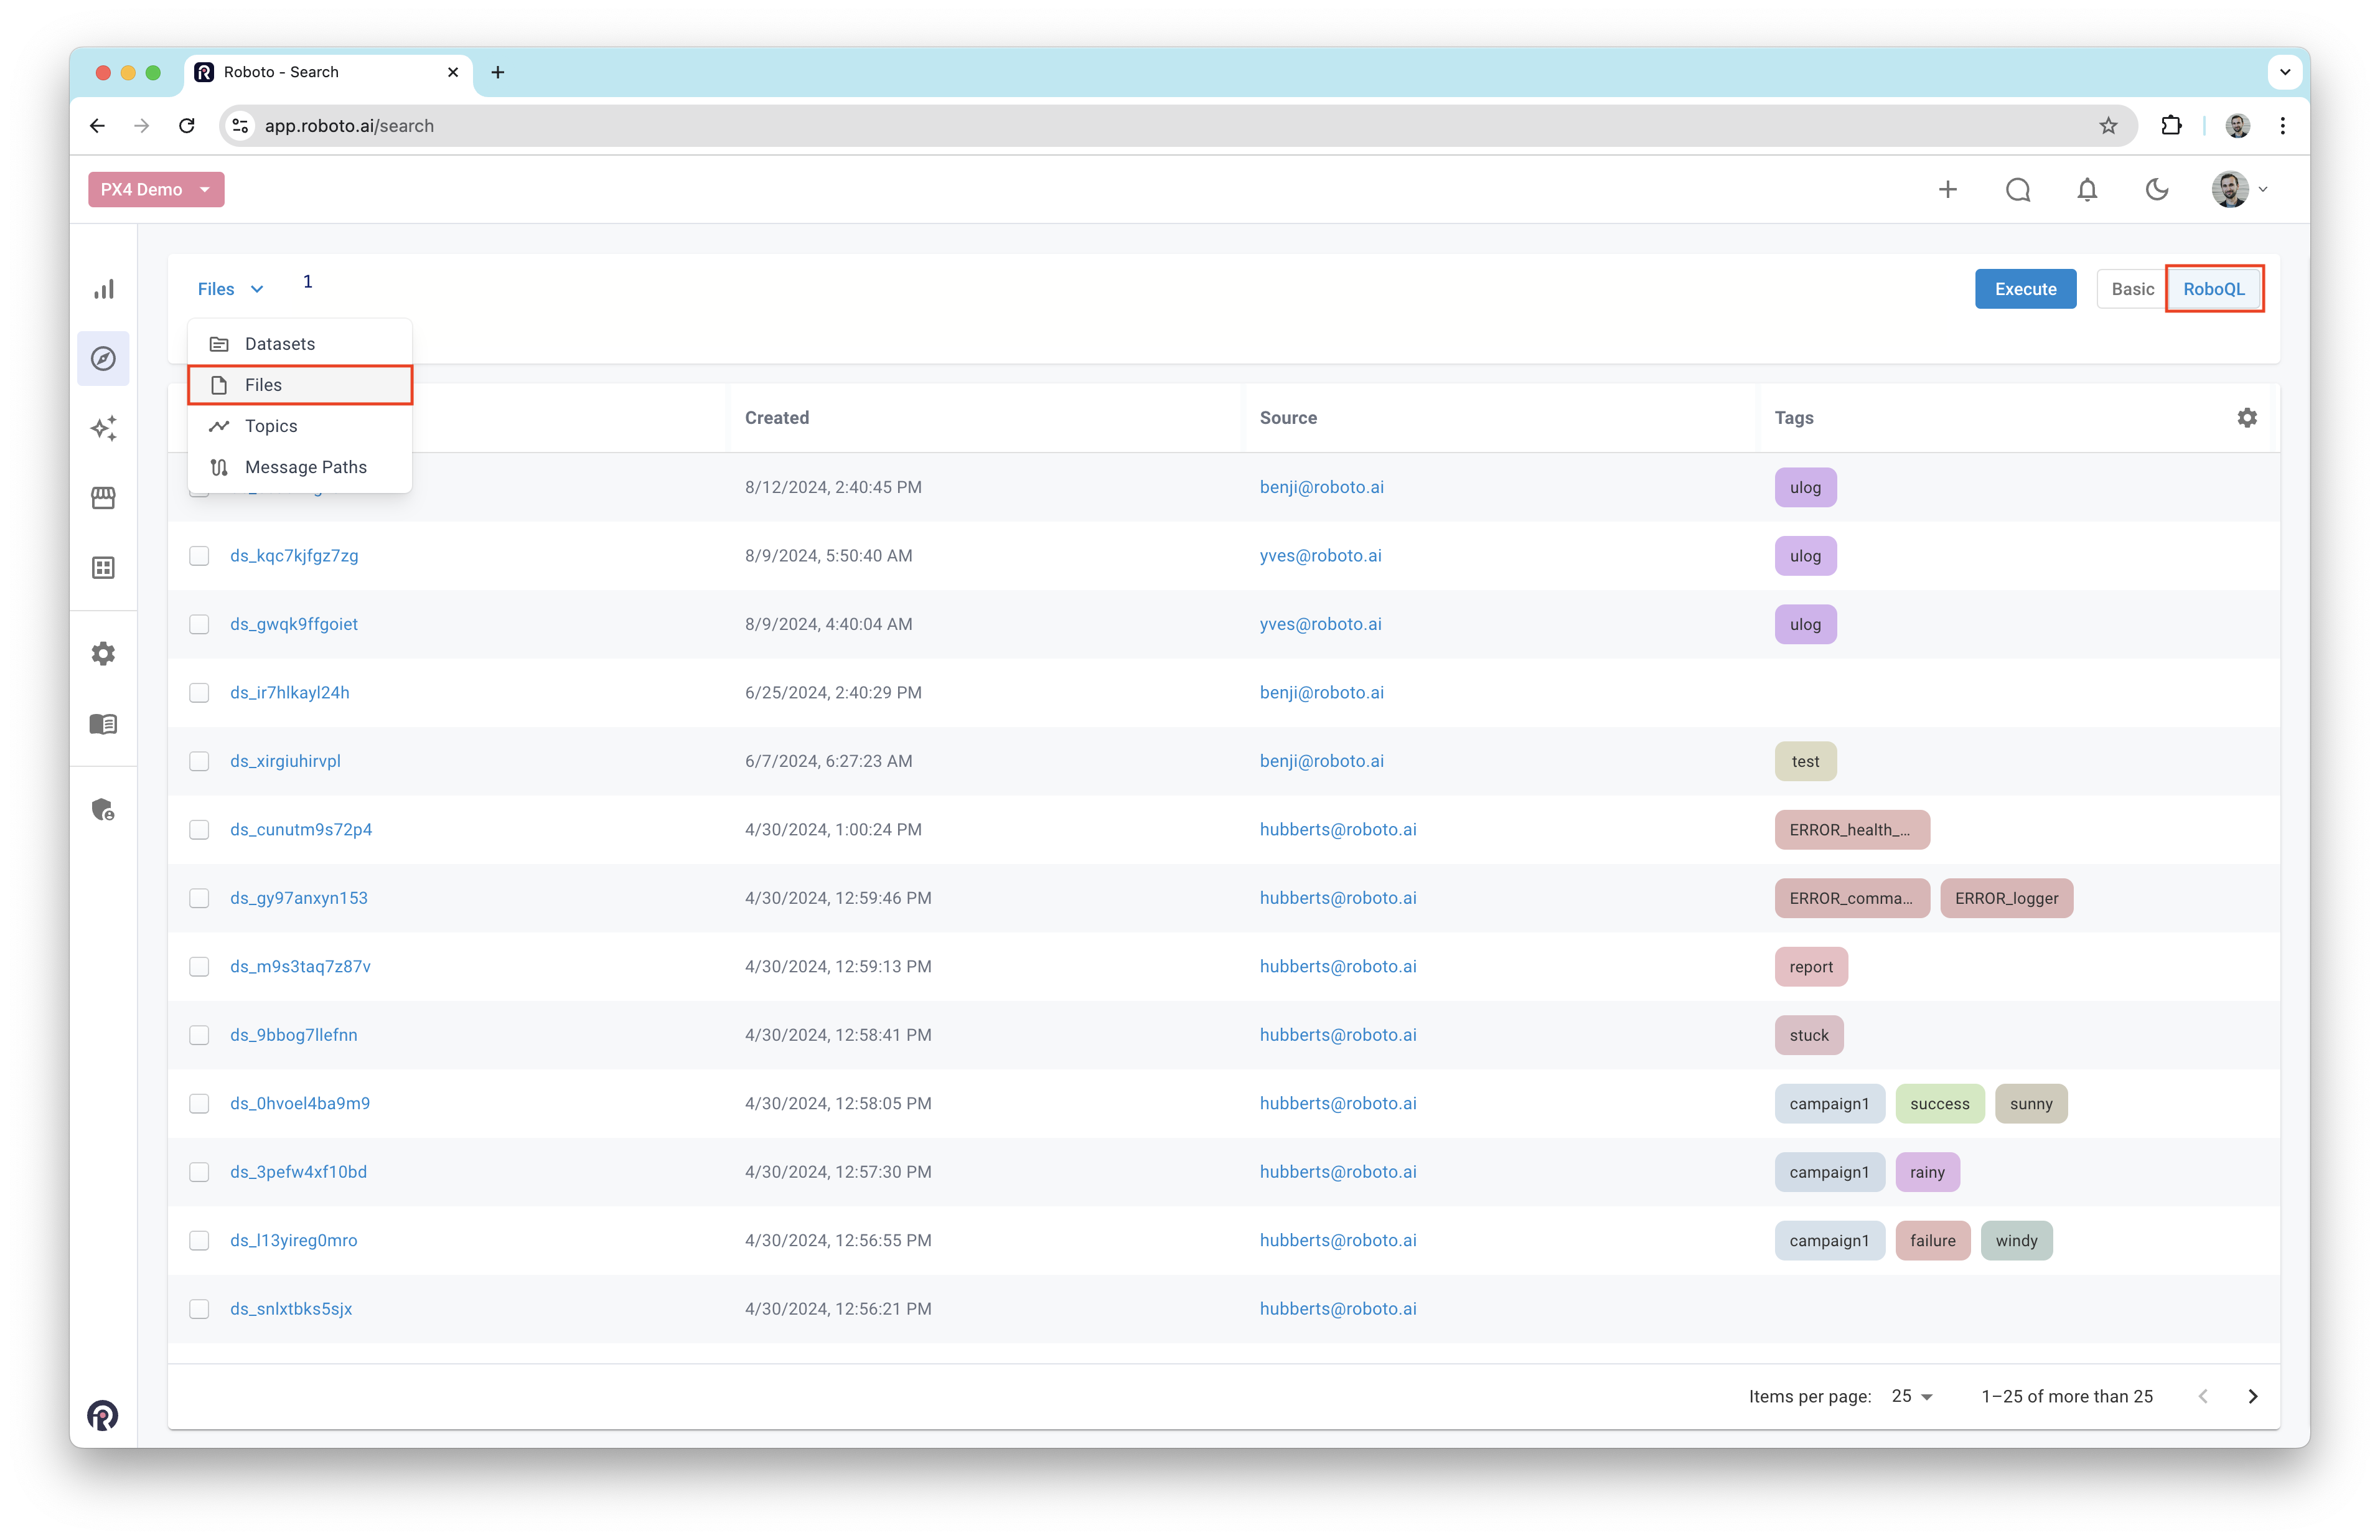Viewport: 2380px width, 1540px height.
Task: Open the ds_gy97anxyn153 dataset link
Action: (299, 898)
